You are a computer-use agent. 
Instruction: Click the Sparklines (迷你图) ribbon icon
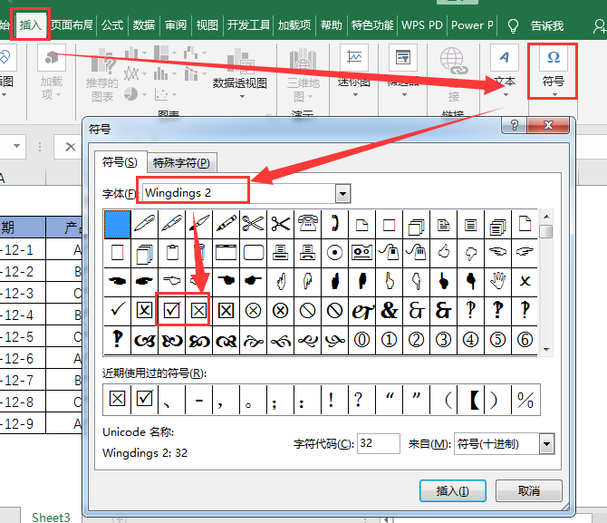pyautogui.click(x=353, y=57)
